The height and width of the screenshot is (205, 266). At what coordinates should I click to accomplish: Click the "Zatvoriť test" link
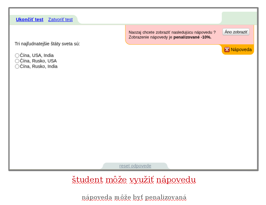pos(61,20)
